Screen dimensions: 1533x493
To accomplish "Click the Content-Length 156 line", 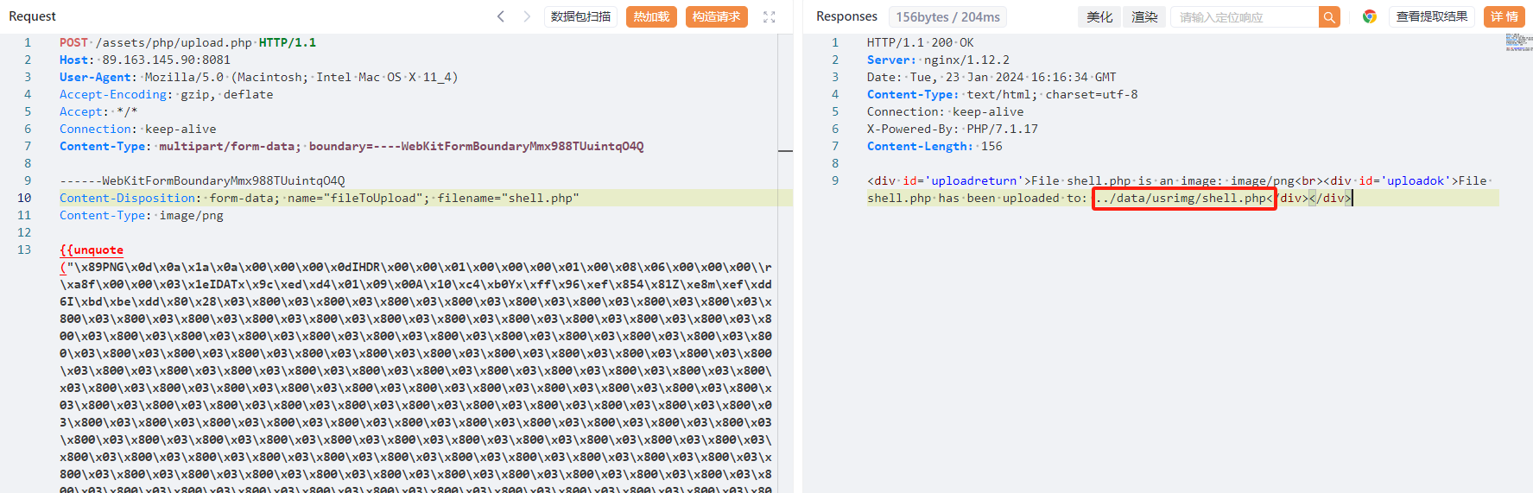I will point(934,146).
